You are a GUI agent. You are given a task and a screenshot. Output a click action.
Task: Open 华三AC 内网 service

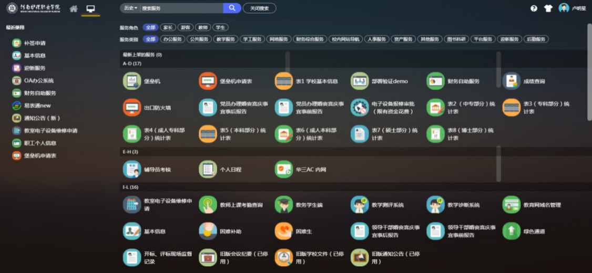click(x=300, y=169)
